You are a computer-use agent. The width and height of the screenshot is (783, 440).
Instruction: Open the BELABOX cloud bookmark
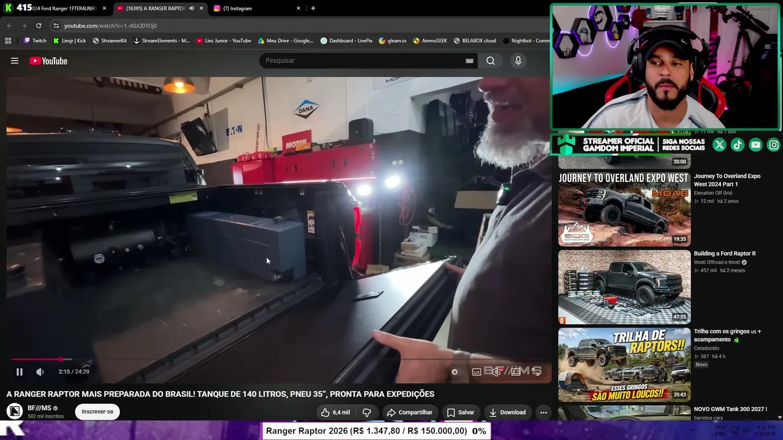[475, 41]
